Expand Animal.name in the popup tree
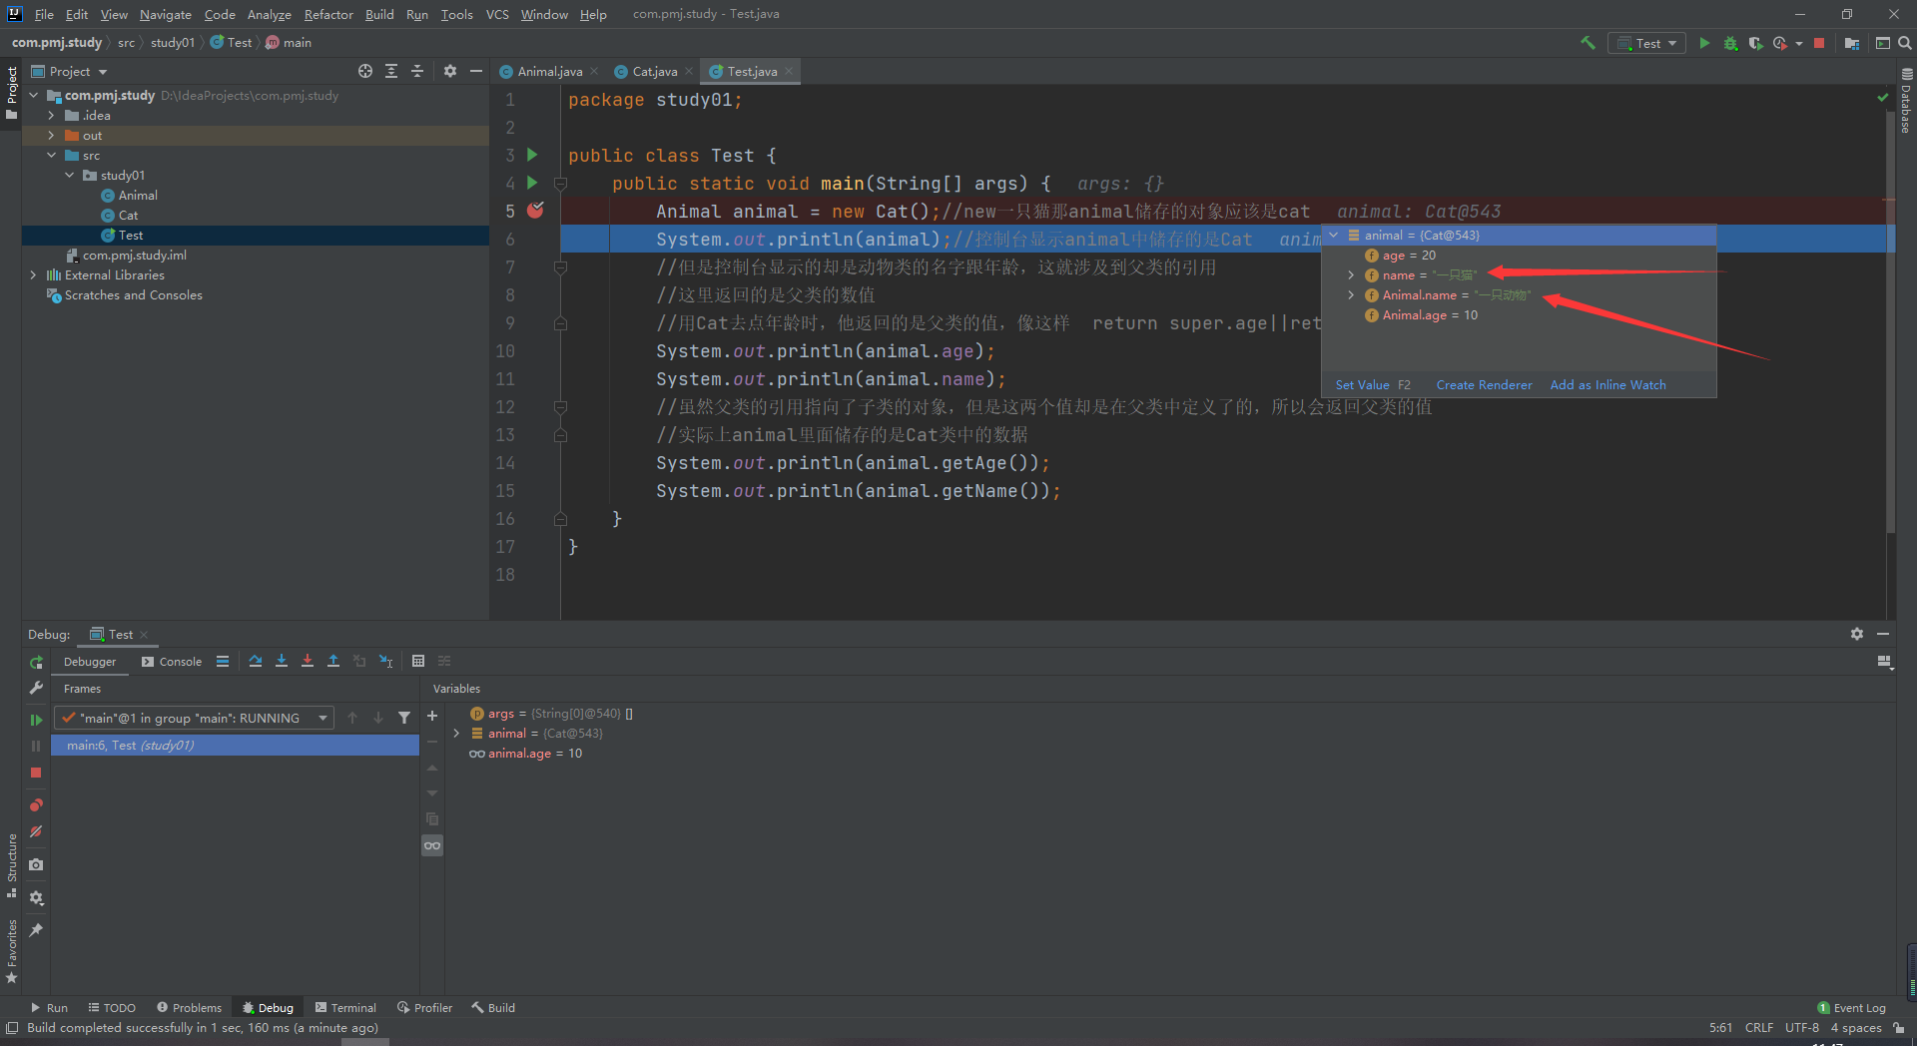This screenshot has width=1917, height=1046. pos(1351,295)
